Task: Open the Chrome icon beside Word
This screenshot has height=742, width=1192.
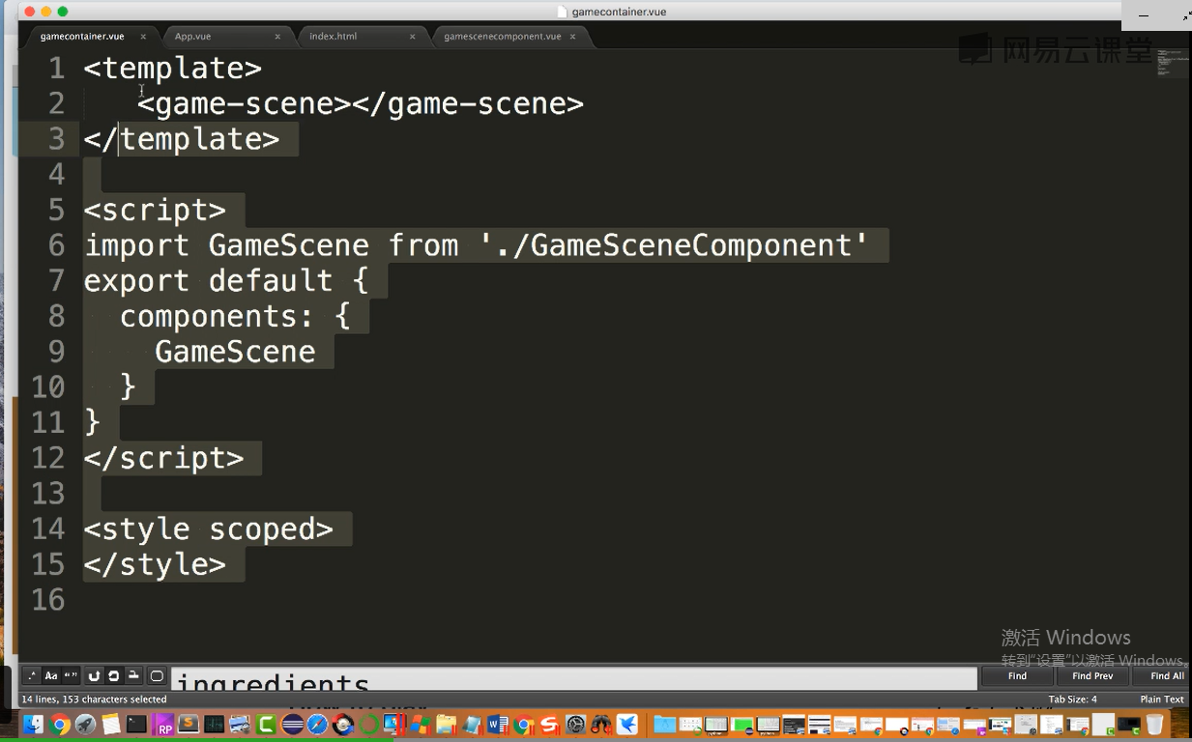Action: (x=524, y=725)
